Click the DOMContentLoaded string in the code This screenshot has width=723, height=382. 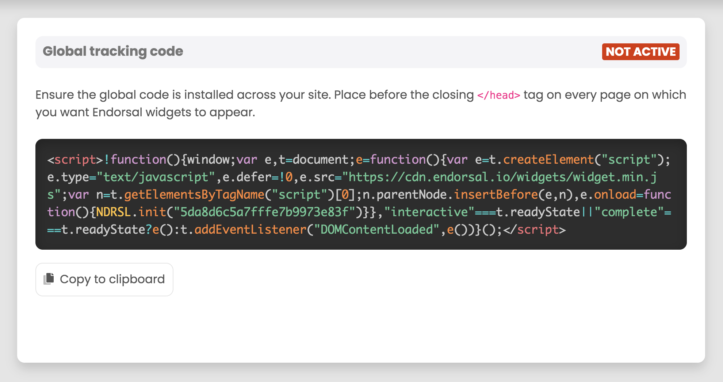376,230
